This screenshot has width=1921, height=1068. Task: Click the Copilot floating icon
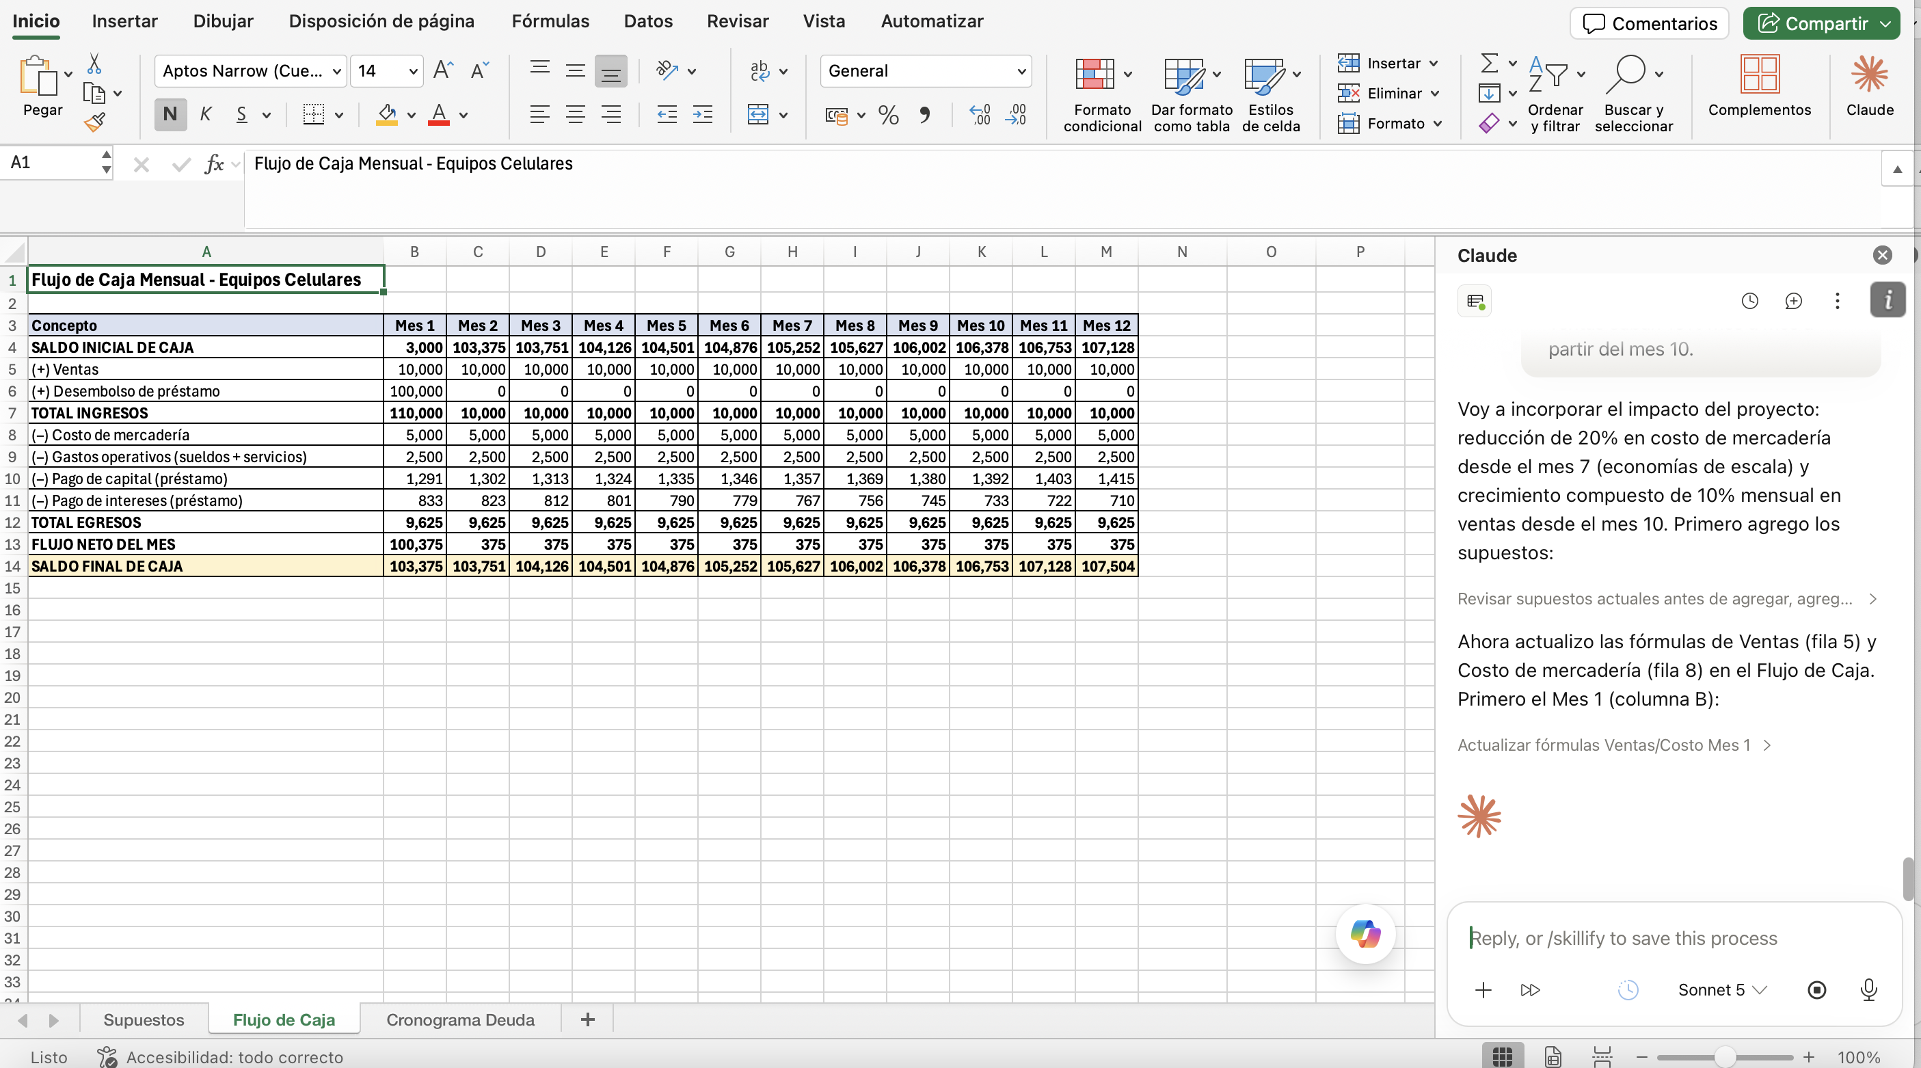coord(1365,934)
